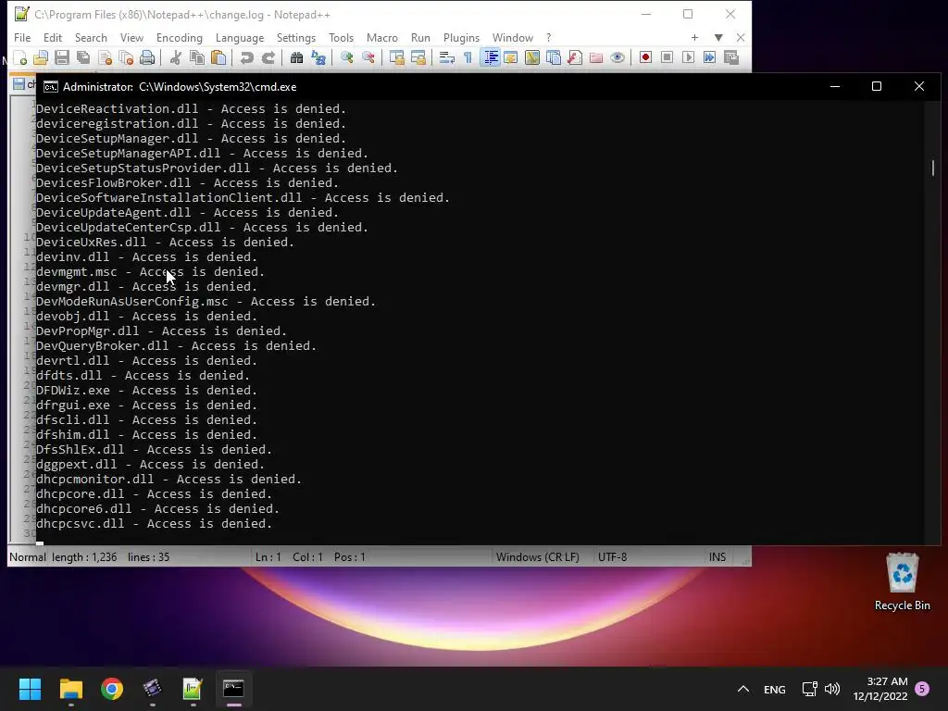
Task: Open the Windows Start menu
Action: (30, 689)
